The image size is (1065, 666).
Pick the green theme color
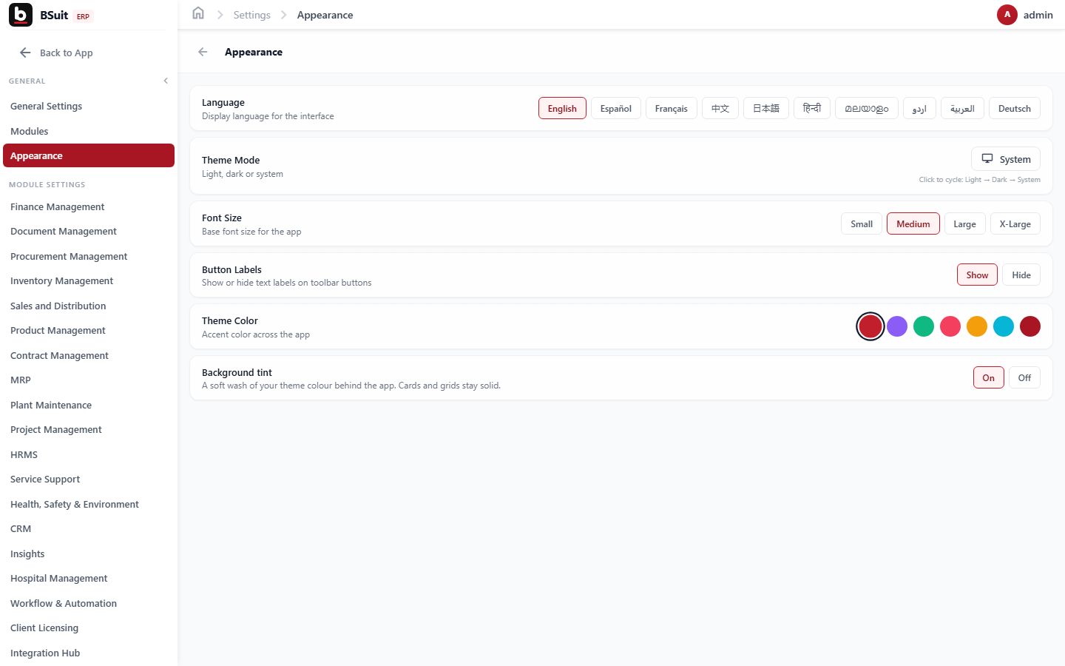924,326
